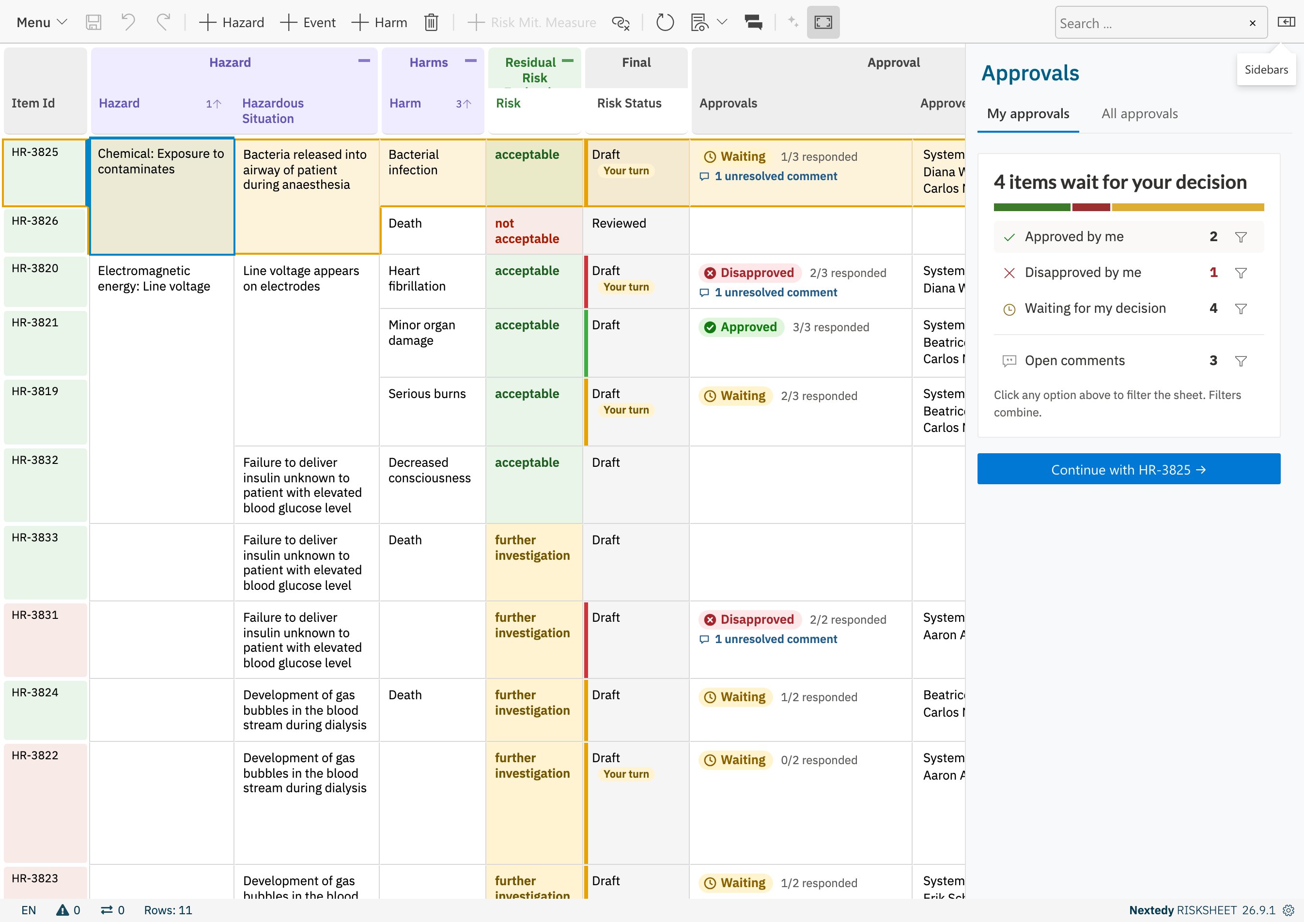Click the trash delete icon
The width and height of the screenshot is (1304, 922).
click(431, 23)
